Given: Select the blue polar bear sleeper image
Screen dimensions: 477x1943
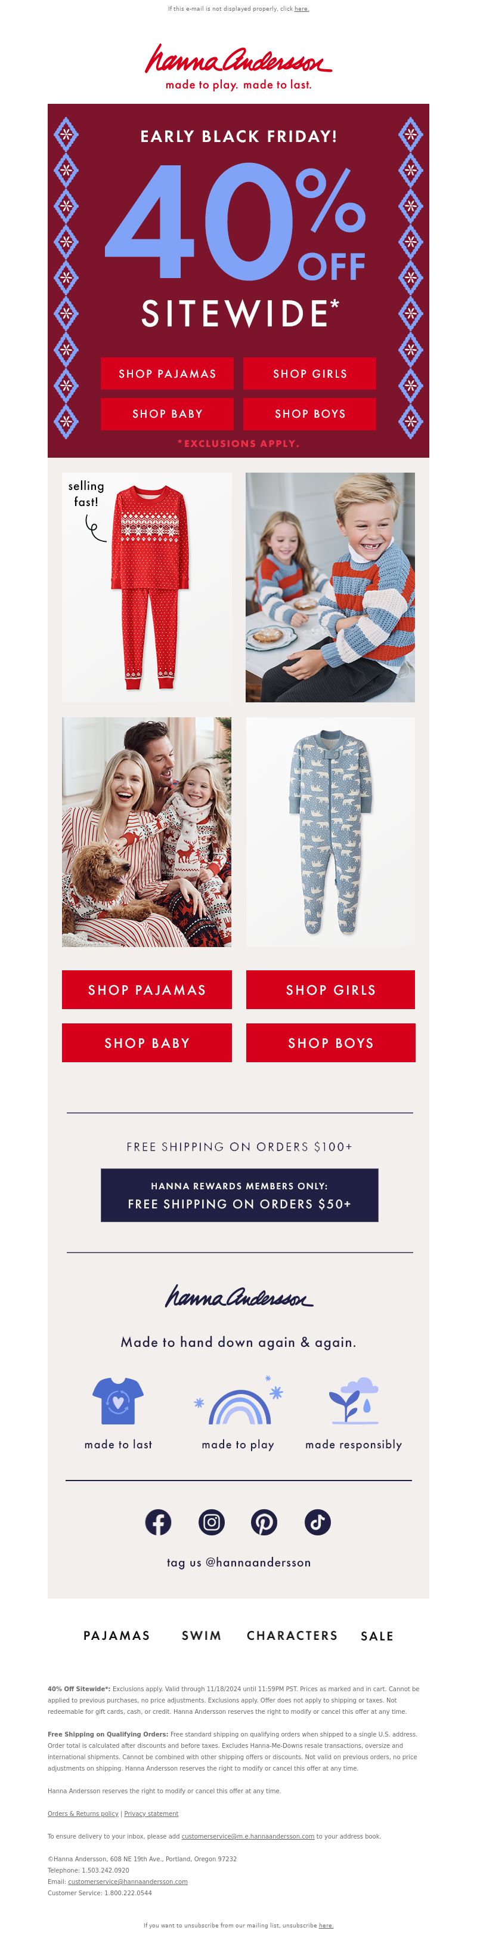Looking at the screenshot, I should pyautogui.click(x=330, y=831).
